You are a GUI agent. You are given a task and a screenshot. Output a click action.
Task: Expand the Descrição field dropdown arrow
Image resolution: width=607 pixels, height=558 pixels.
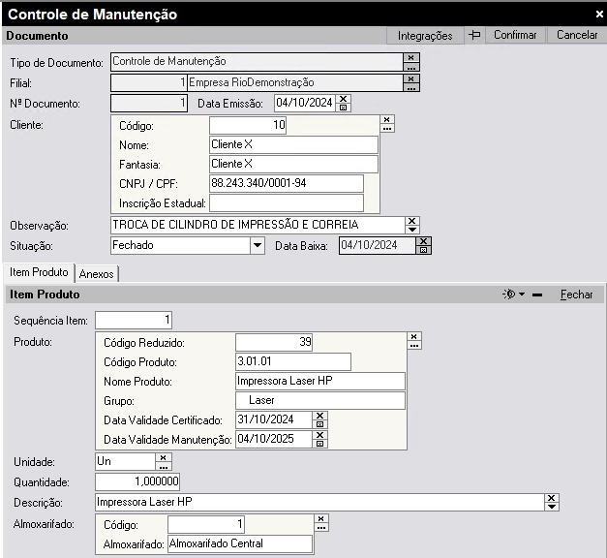point(552,507)
